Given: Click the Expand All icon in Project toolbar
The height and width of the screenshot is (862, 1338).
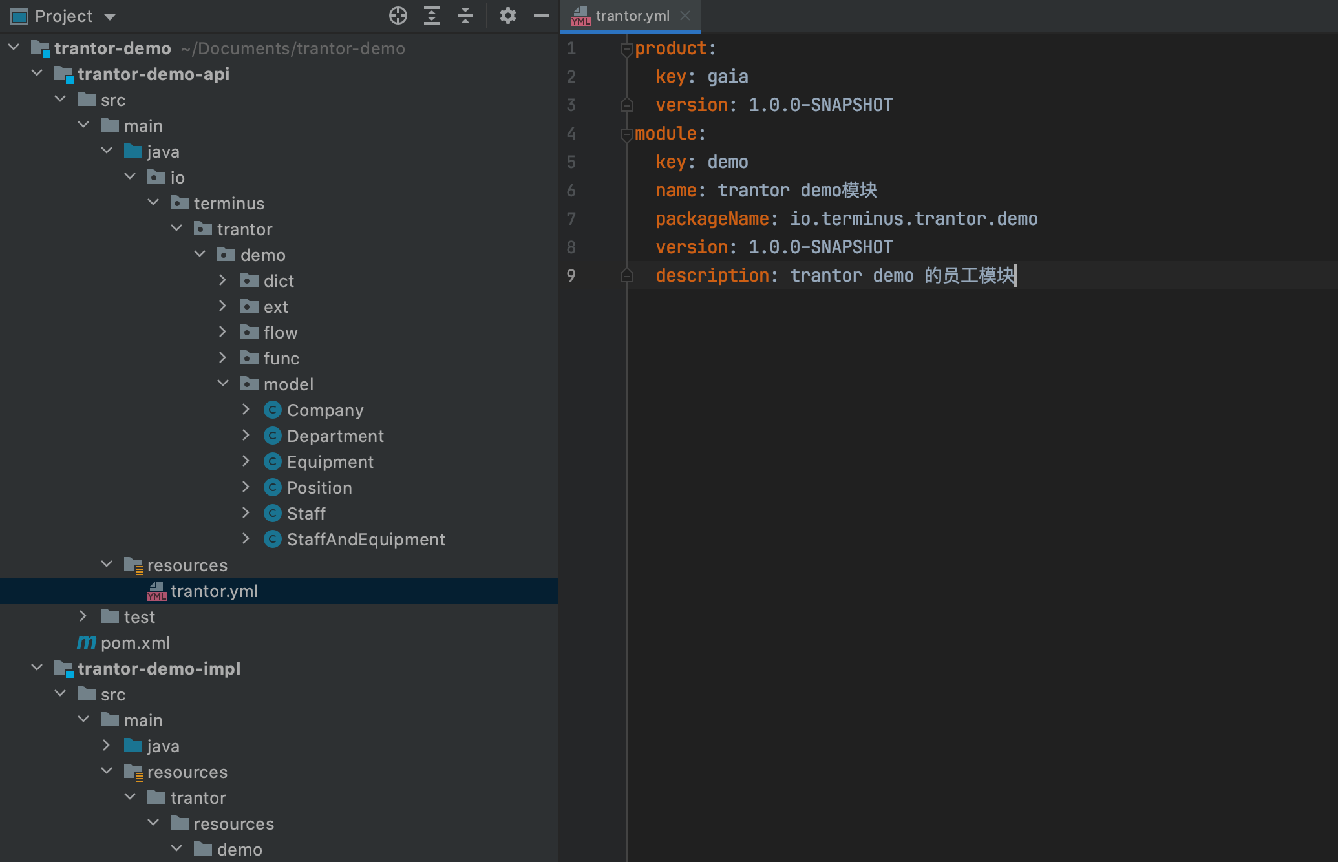Looking at the screenshot, I should (431, 16).
